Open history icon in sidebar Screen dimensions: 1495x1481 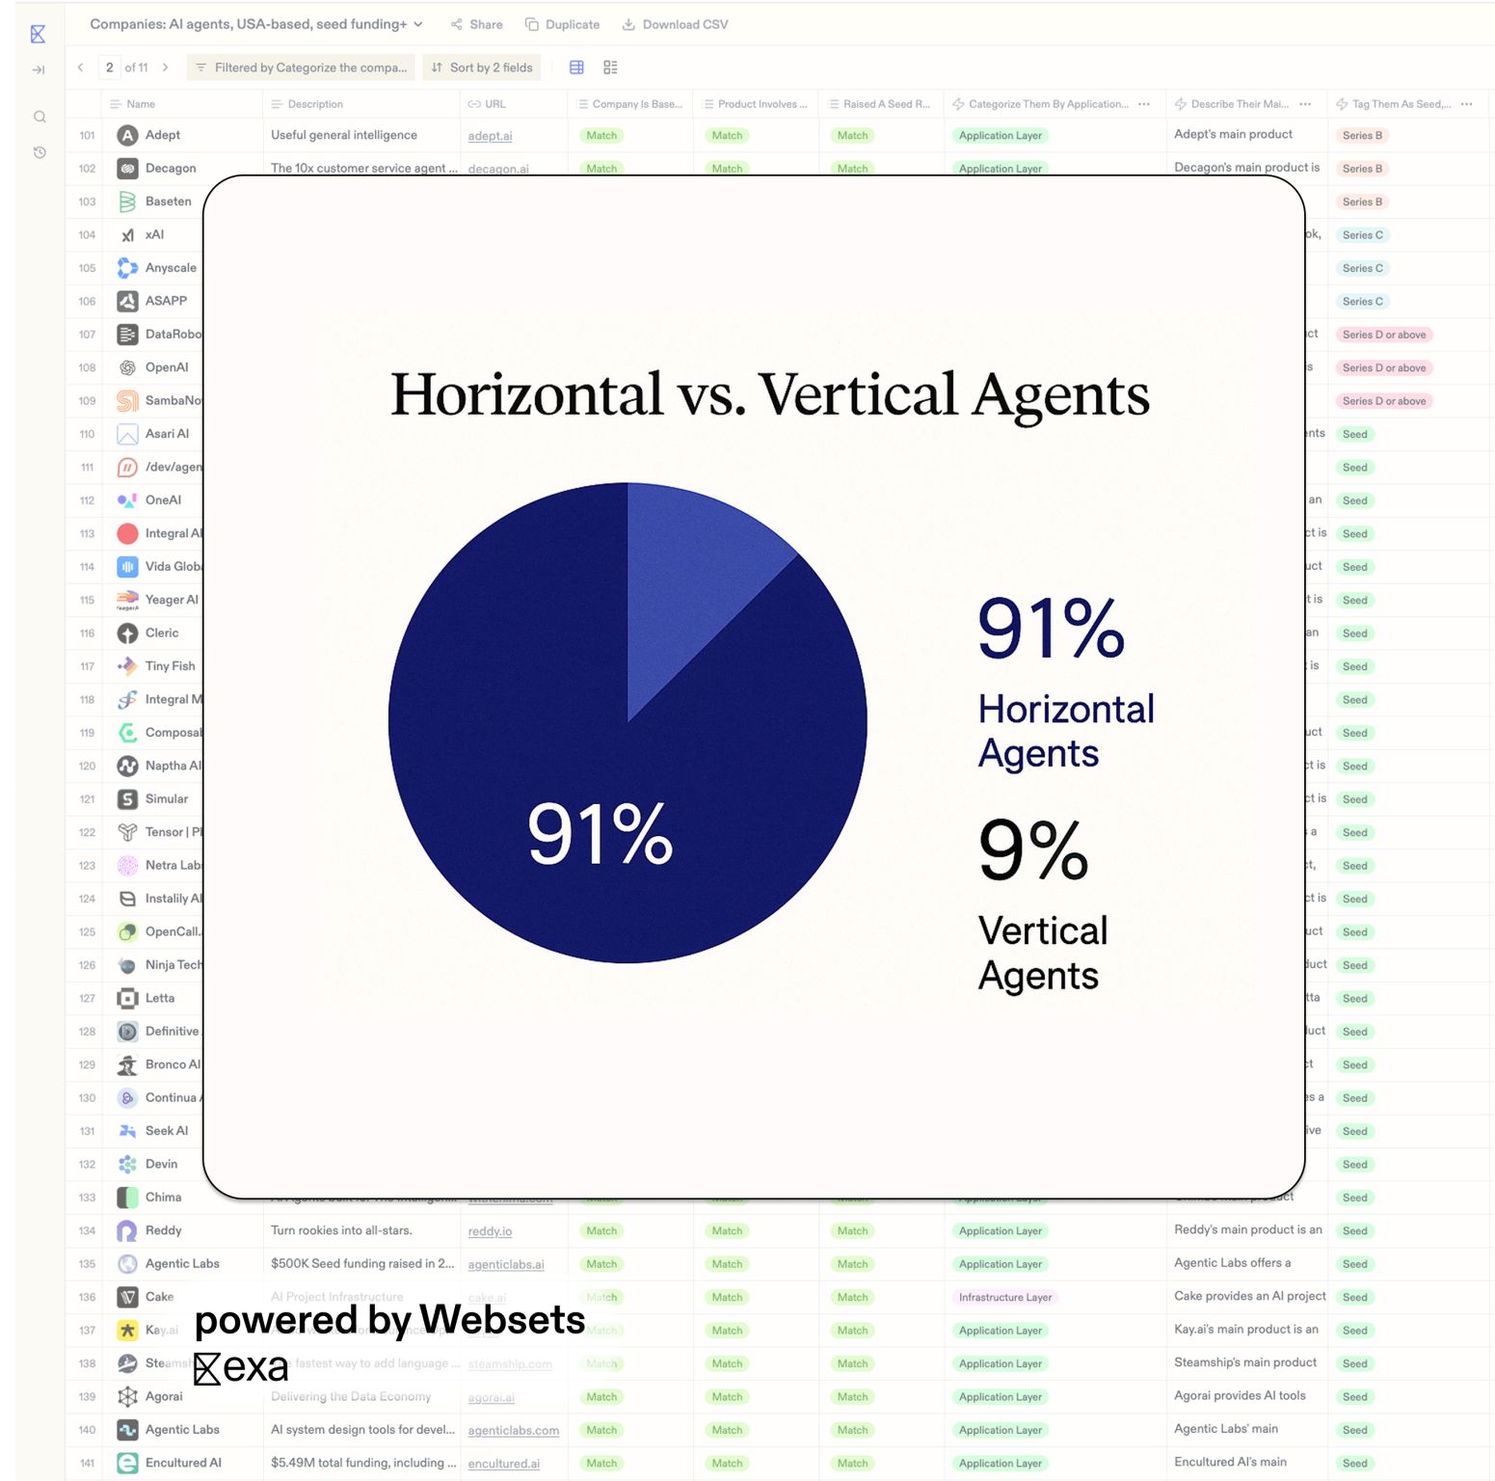tap(40, 152)
